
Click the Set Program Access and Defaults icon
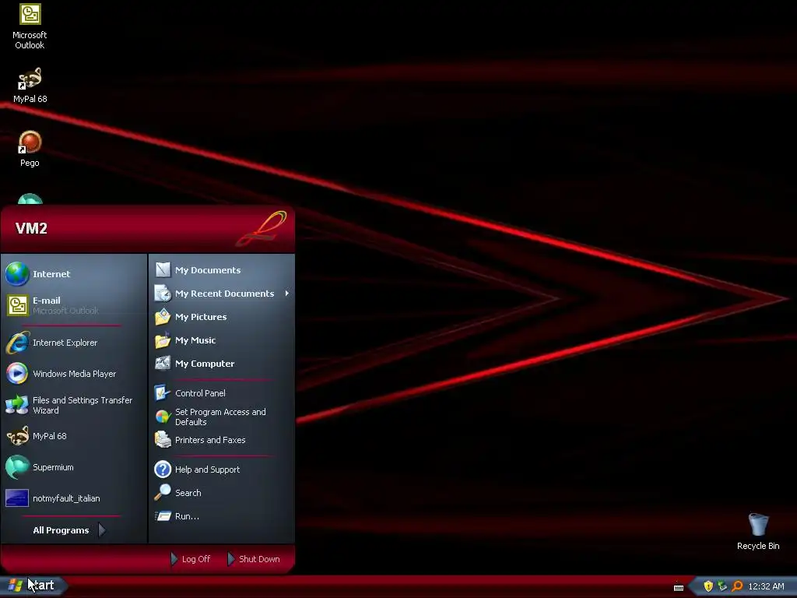(x=163, y=417)
